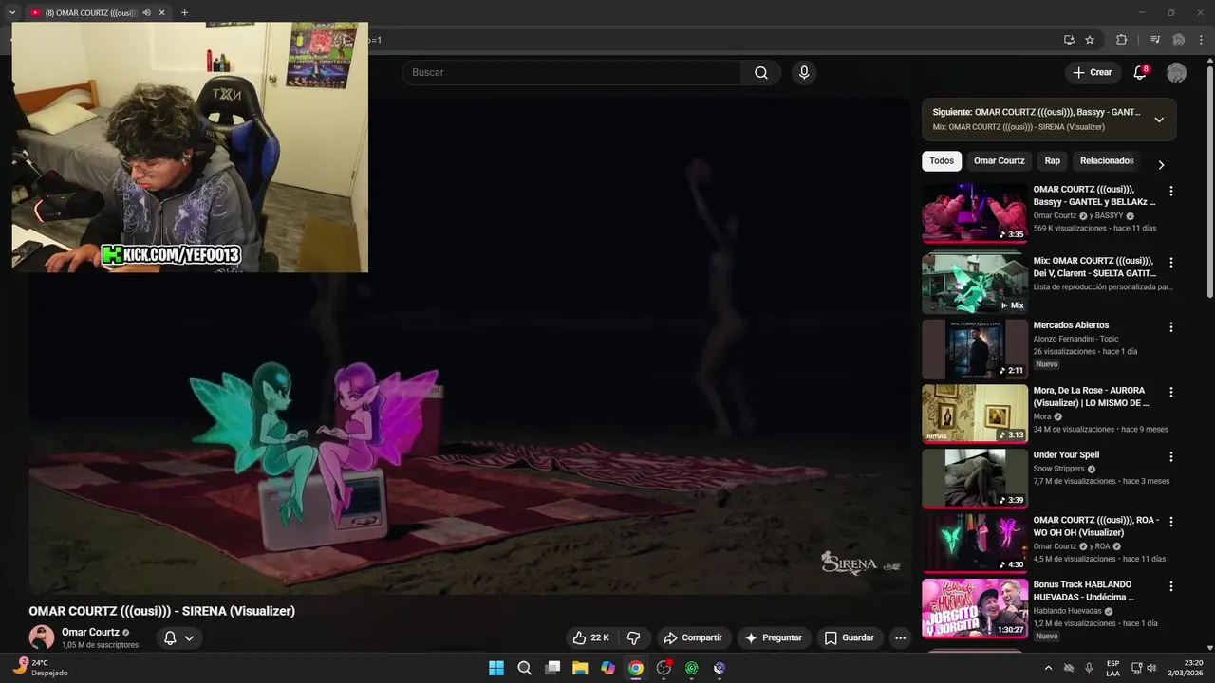The image size is (1215, 683).
Task: Open ESP LAA language indicator
Action: pyautogui.click(x=1113, y=668)
